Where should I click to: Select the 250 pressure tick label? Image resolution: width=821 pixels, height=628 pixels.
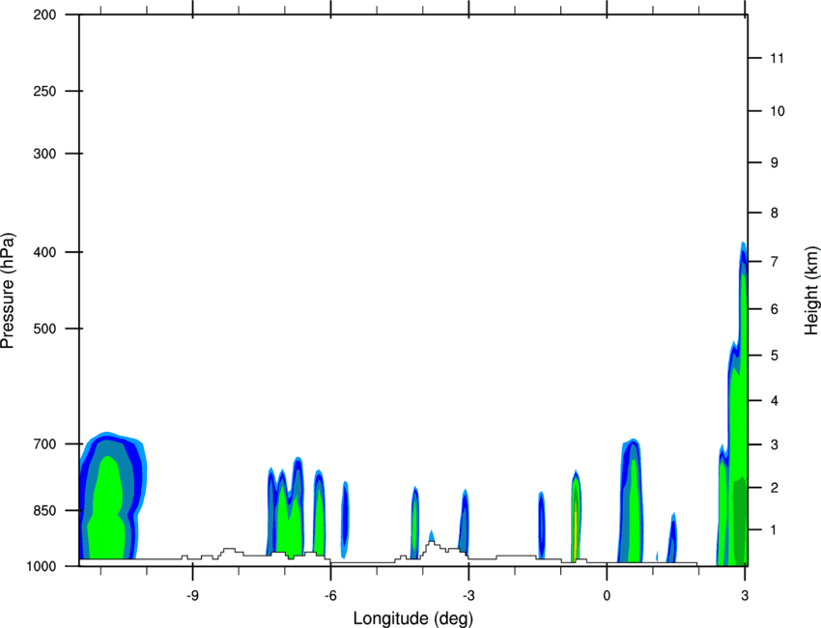pos(44,91)
